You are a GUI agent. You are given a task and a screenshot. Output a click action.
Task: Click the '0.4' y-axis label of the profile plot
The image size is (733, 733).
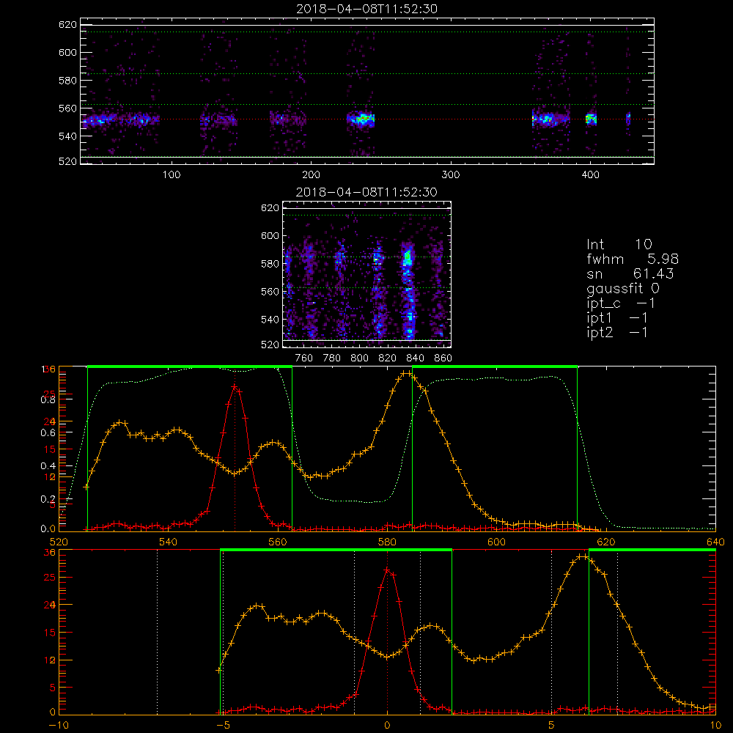tap(48, 465)
